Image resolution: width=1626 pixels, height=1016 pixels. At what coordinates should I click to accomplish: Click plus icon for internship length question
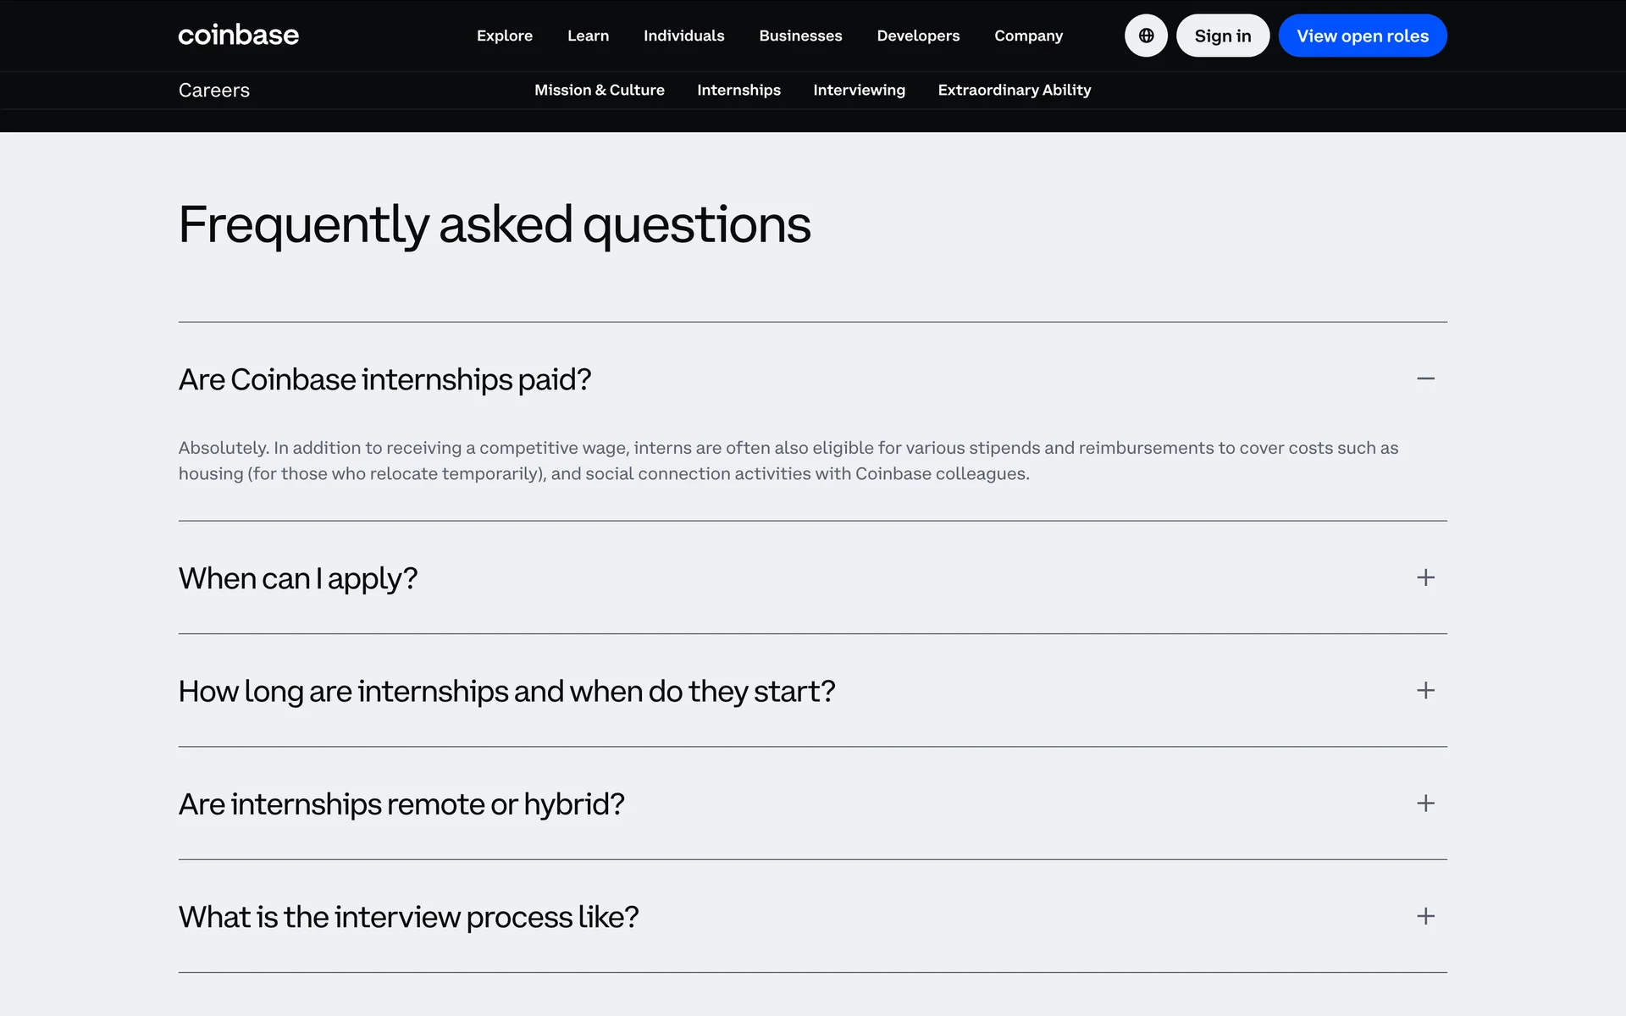click(1425, 690)
